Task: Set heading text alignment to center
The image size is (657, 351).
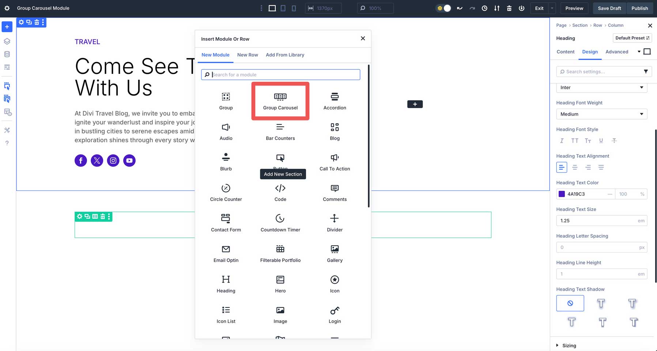Action: click(x=575, y=167)
